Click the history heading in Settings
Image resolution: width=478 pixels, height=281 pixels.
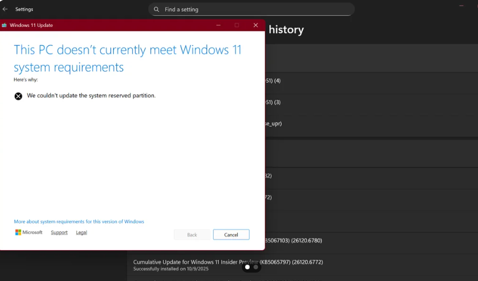286,30
